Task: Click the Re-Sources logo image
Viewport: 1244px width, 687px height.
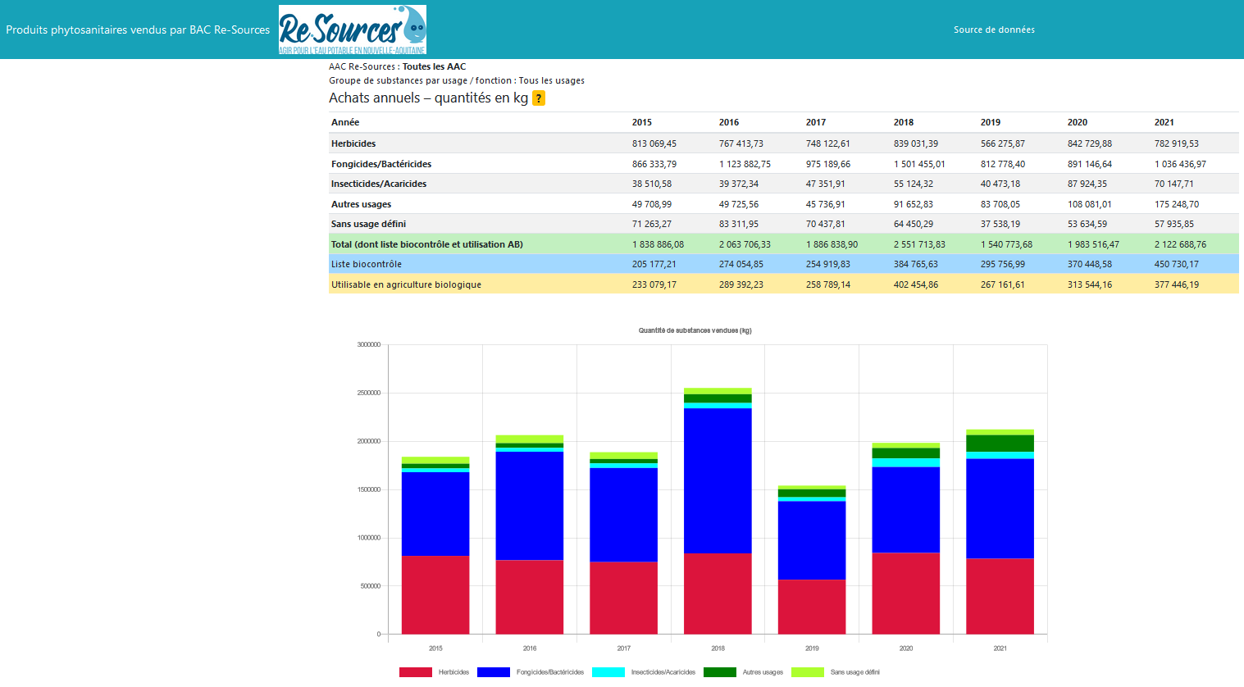Action: point(352,30)
